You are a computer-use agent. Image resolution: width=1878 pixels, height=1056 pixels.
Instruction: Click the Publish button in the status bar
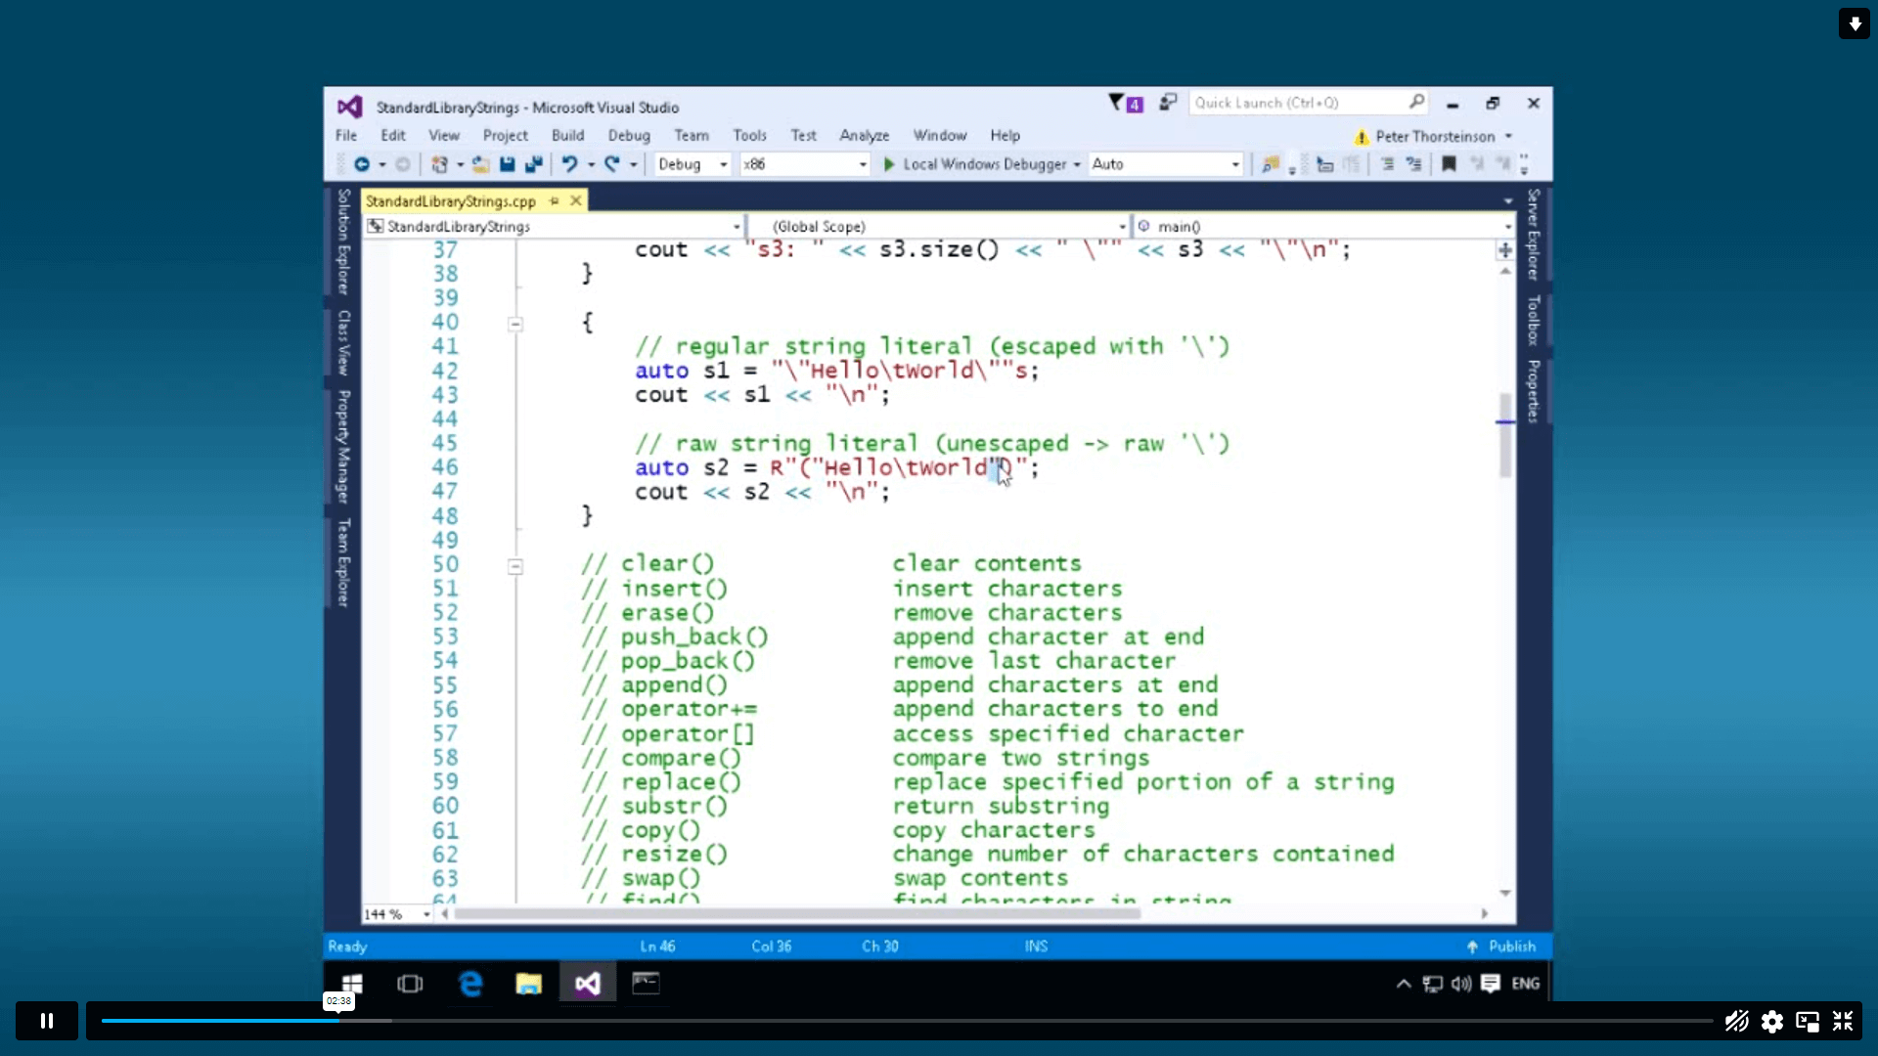coord(1503,946)
